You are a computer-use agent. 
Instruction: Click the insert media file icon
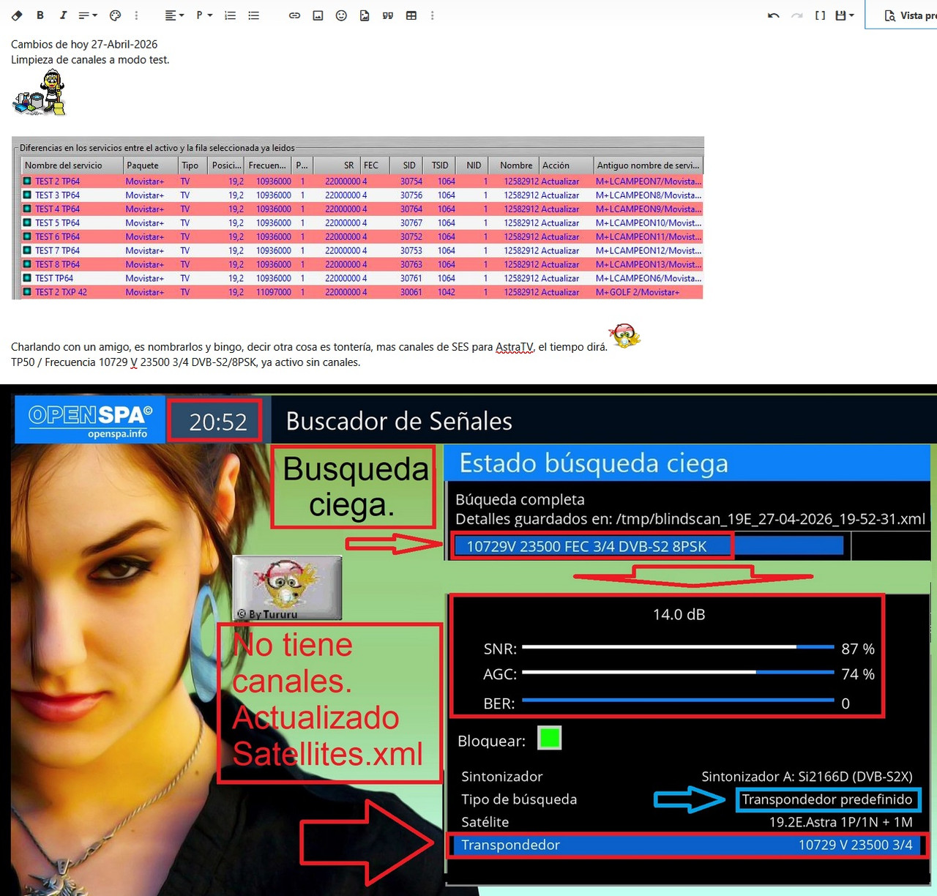365,15
